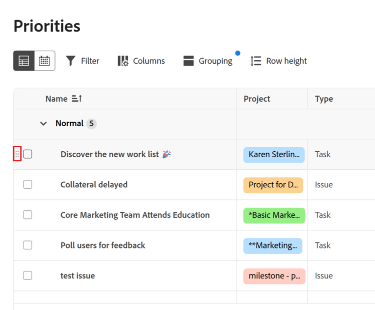Switch to table list view

(x=24, y=61)
